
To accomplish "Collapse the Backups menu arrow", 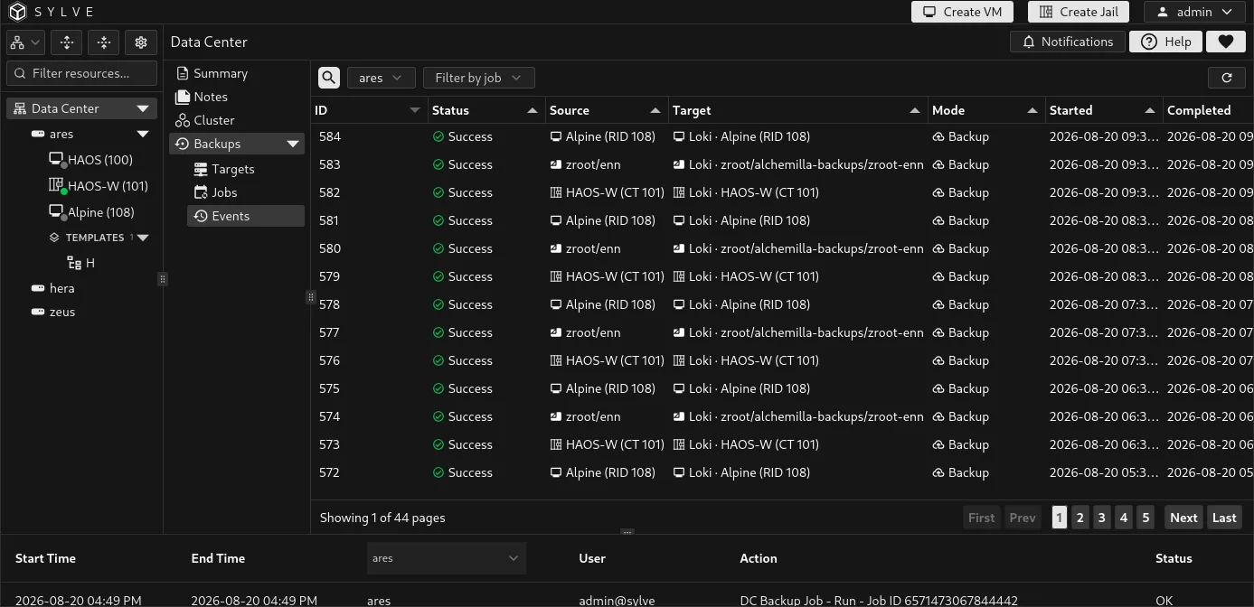I will click(x=293, y=144).
